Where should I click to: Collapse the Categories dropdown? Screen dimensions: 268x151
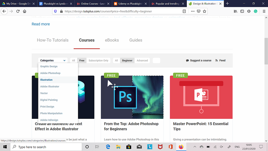click(x=53, y=60)
